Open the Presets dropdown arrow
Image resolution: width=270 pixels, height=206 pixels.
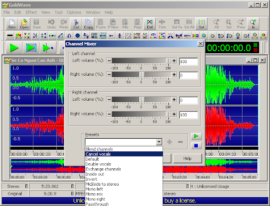159,142
